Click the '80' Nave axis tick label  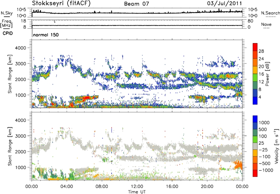click(250, 21)
